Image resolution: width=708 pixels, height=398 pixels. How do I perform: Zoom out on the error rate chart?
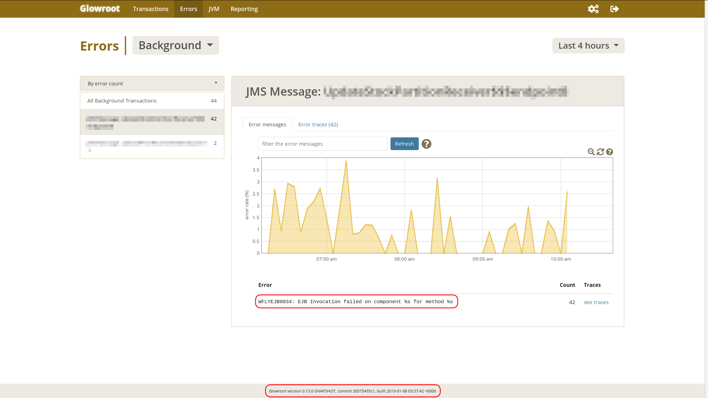[x=591, y=152]
